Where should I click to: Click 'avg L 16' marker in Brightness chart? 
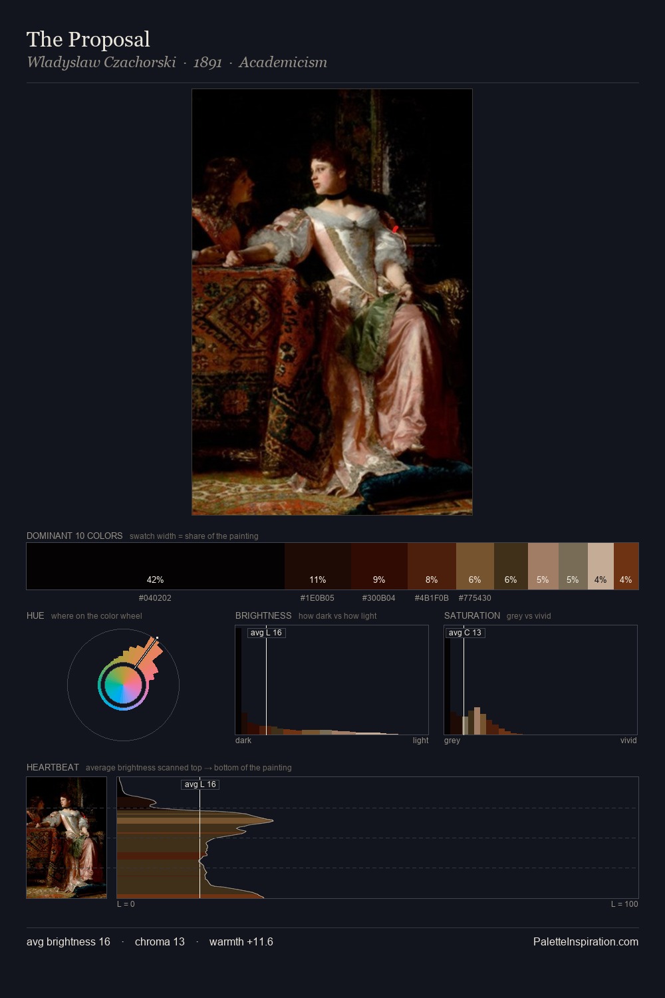point(266,633)
